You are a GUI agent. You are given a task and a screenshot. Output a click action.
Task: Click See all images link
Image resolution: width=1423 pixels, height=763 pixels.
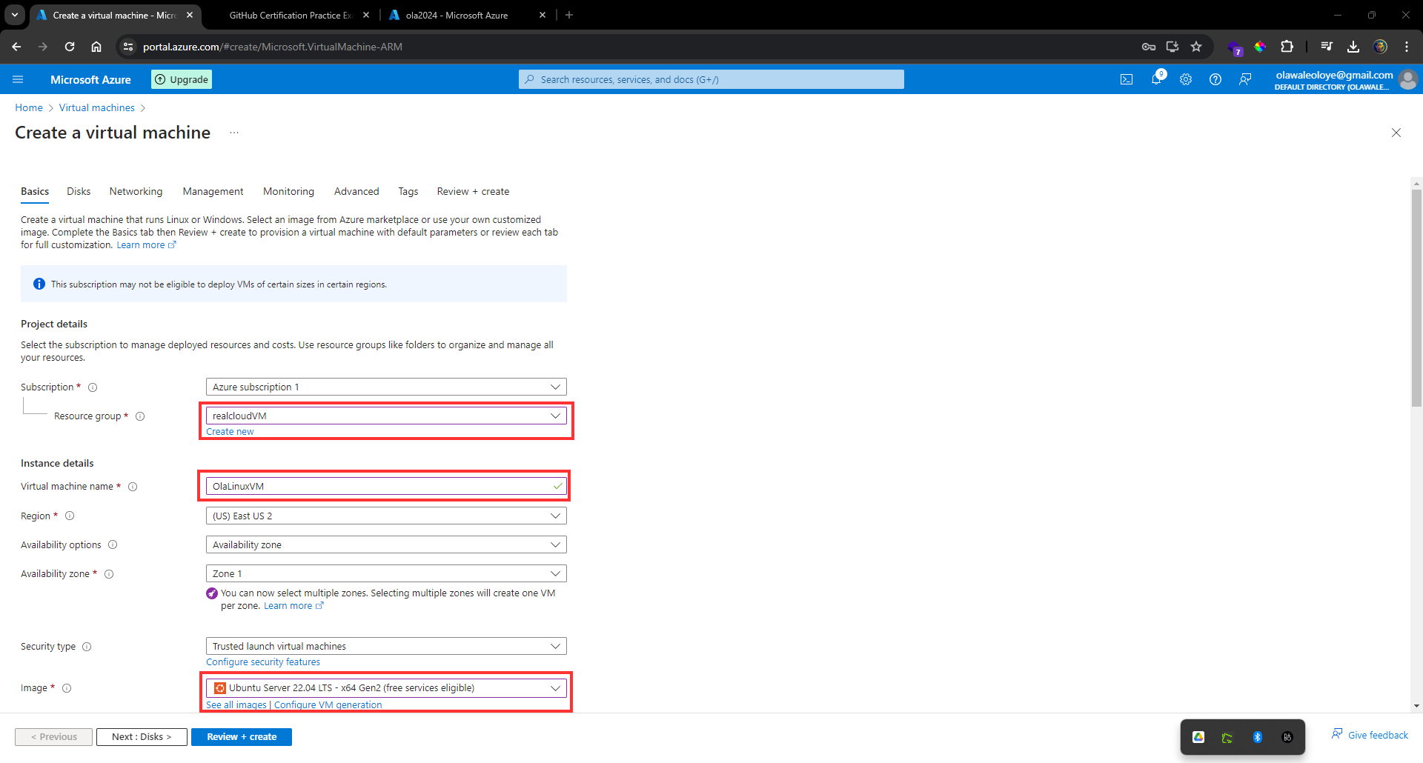[236, 705]
